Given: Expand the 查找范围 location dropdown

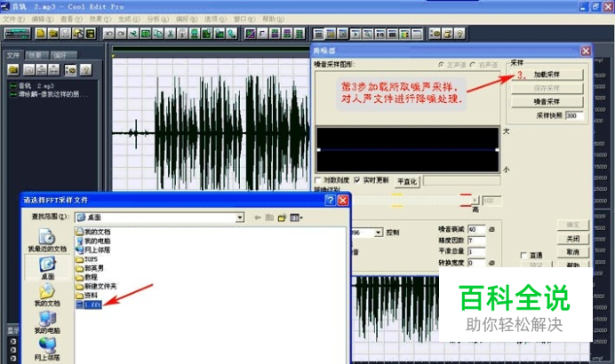Looking at the screenshot, I should click(240, 218).
